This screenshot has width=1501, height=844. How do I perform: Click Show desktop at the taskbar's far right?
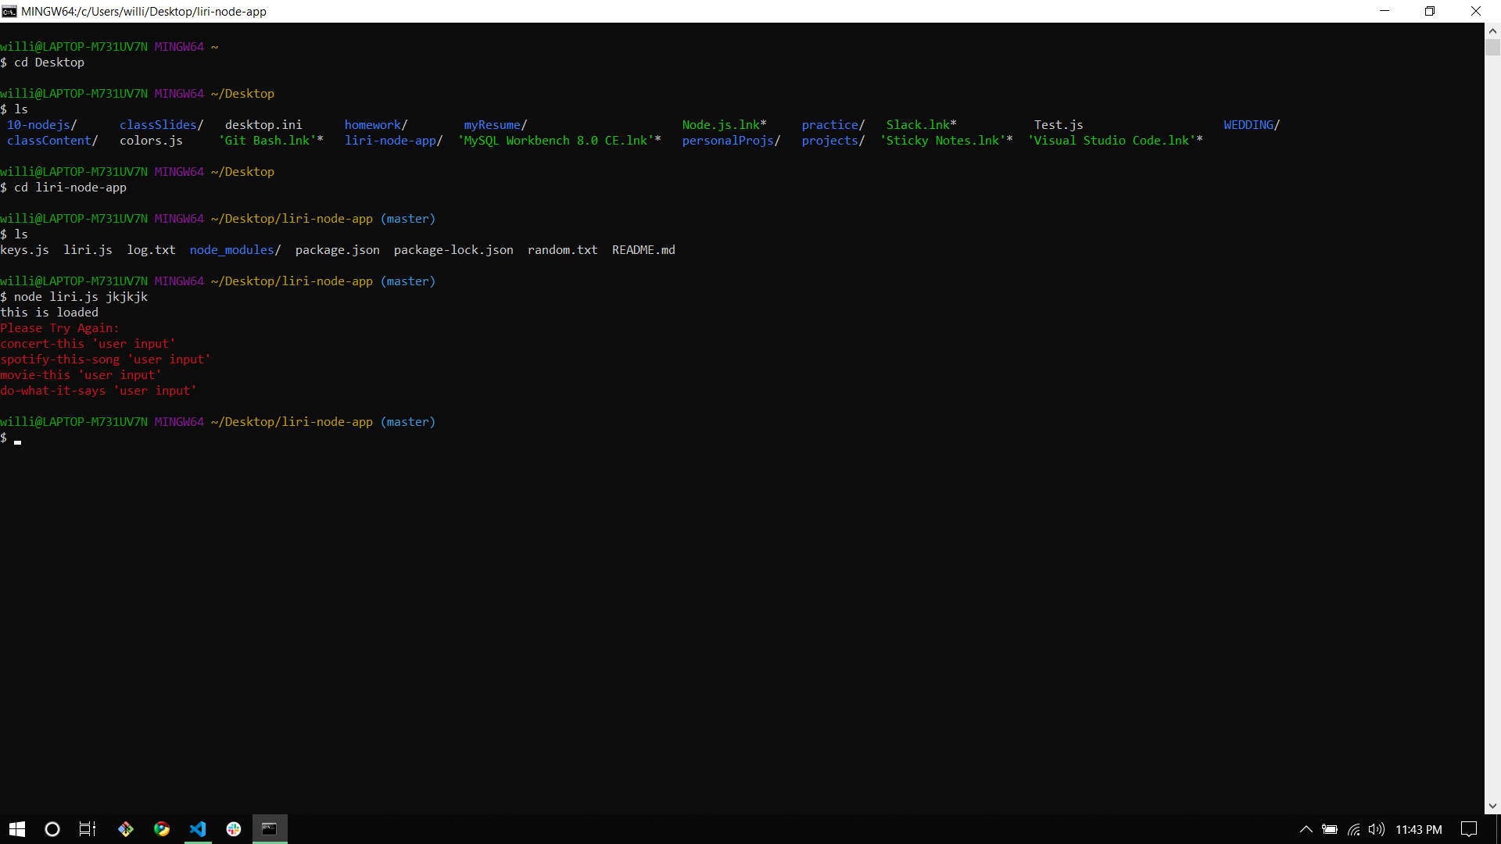coord(1499,830)
